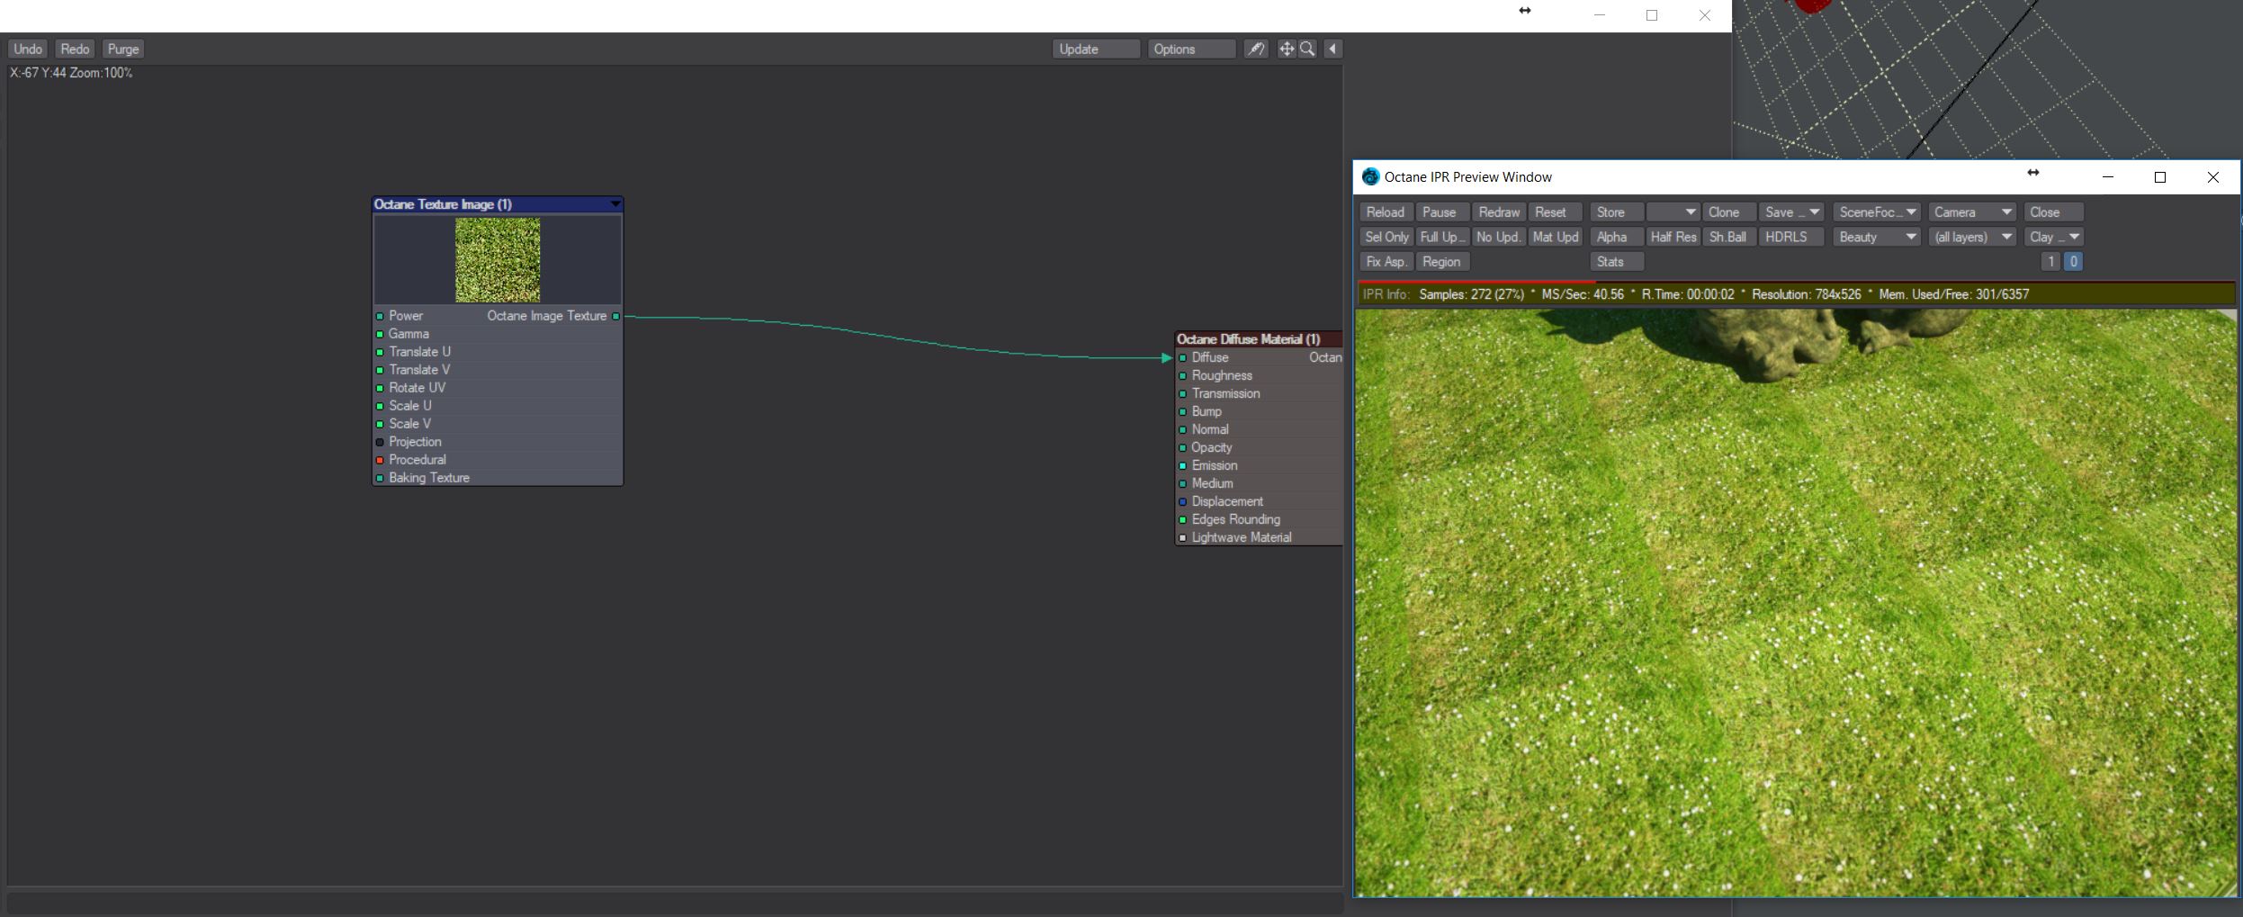Viewport: 2243px width, 917px height.
Task: Click Redo in the node editor
Action: tap(75, 49)
